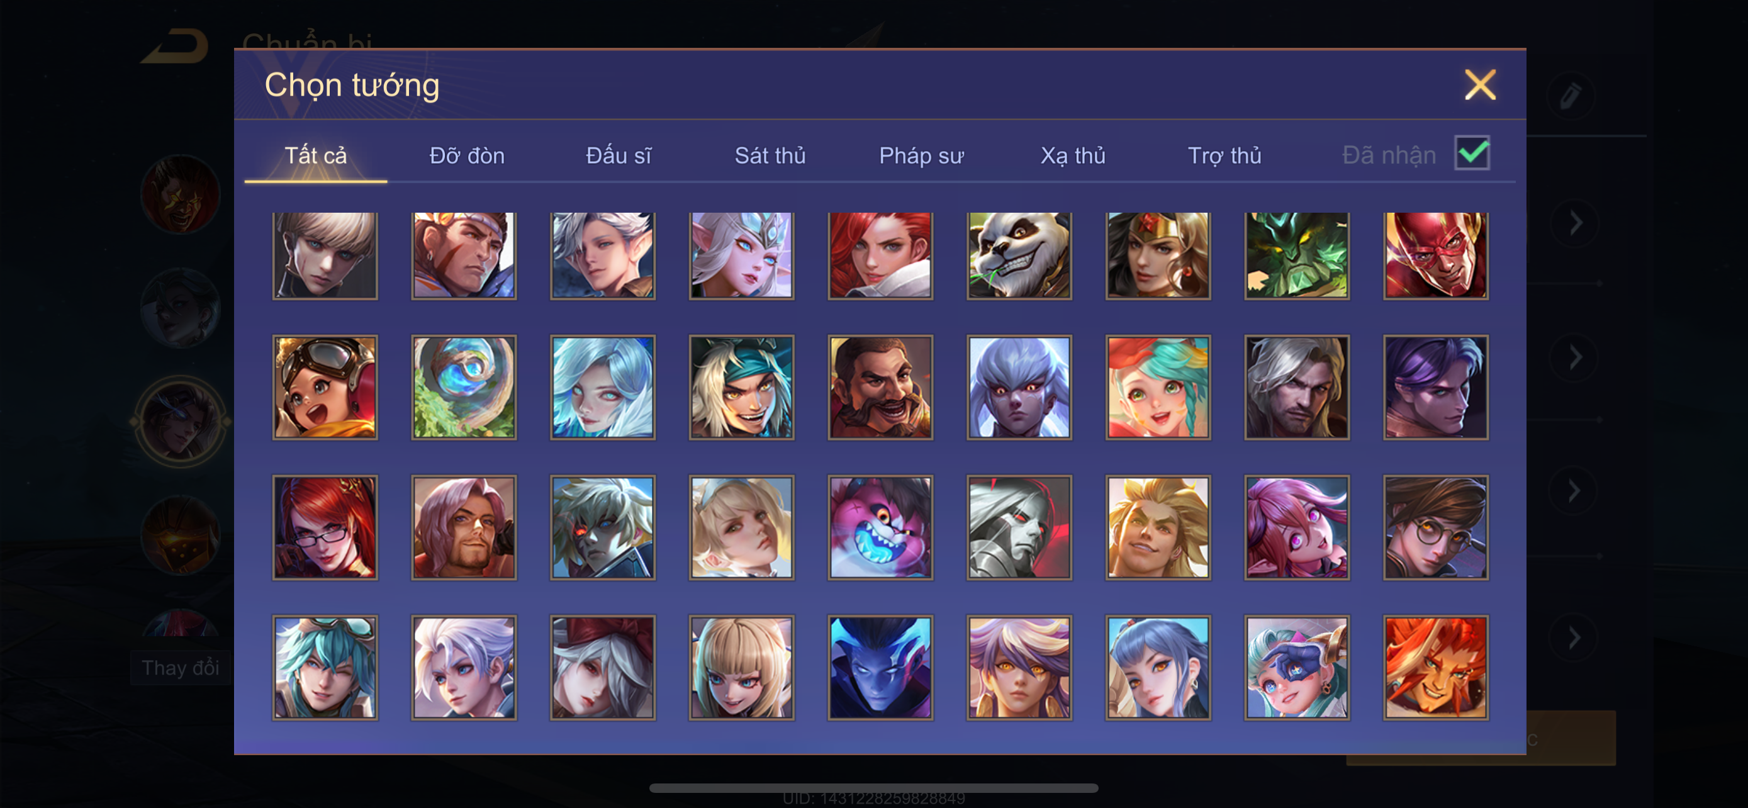Pick the blue-skinned vampire hero portrait

pyautogui.click(x=880, y=668)
